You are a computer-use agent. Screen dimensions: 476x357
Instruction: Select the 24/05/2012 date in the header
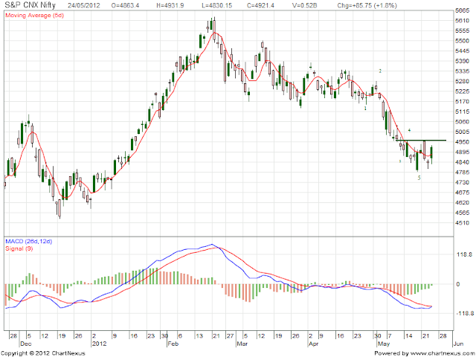click(x=84, y=5)
